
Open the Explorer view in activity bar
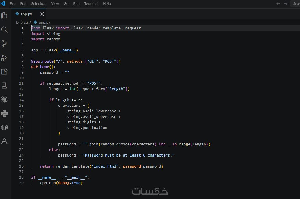4,16
